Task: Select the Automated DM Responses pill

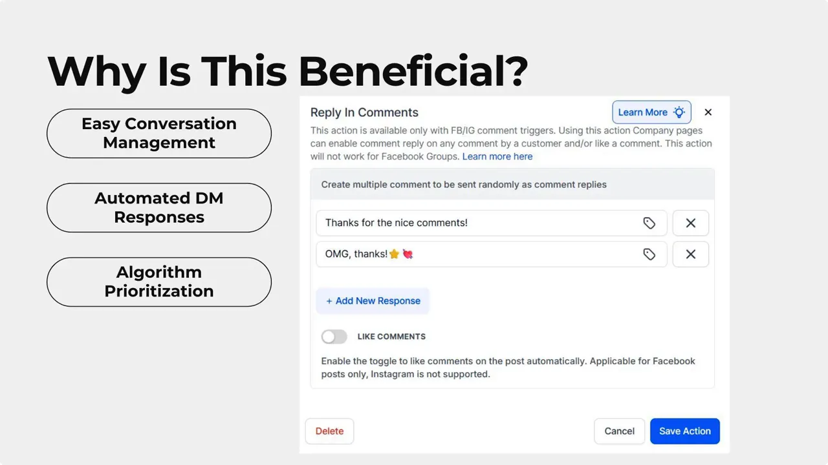Action: point(158,207)
